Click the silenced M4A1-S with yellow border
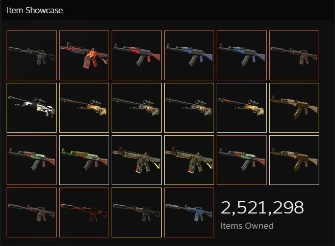Image resolution: width=335 pixels, height=246 pixels. 137,212
